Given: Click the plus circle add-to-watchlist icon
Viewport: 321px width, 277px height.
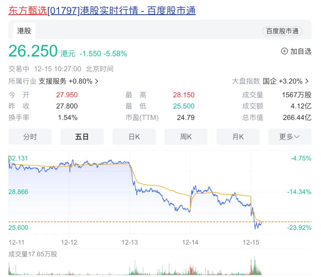Looking at the screenshot, I should click(284, 51).
